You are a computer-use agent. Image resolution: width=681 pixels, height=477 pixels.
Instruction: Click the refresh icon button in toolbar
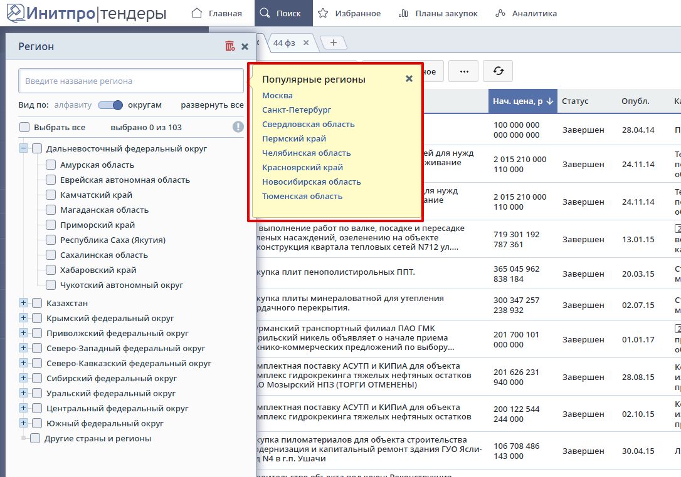click(x=499, y=71)
